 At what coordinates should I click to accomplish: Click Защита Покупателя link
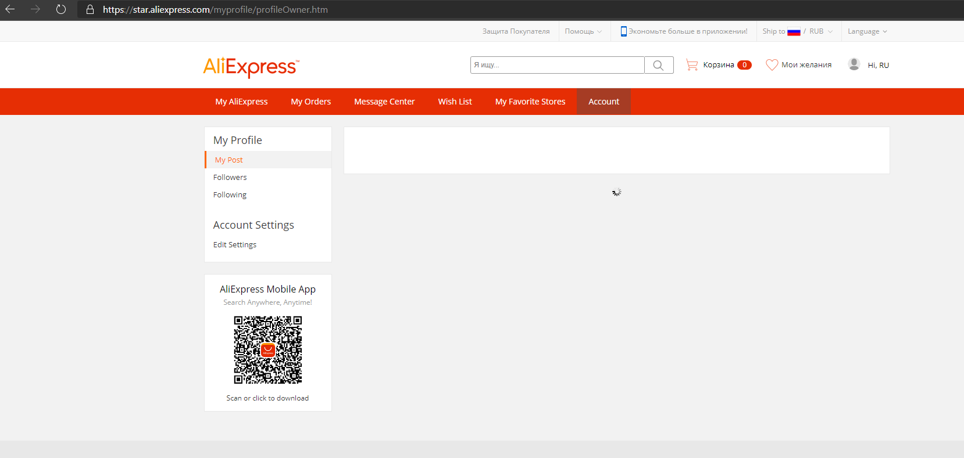[516, 31]
